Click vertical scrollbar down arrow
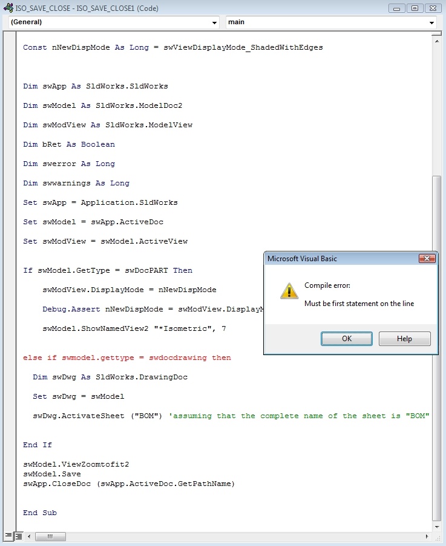446x546 pixels. 436,527
